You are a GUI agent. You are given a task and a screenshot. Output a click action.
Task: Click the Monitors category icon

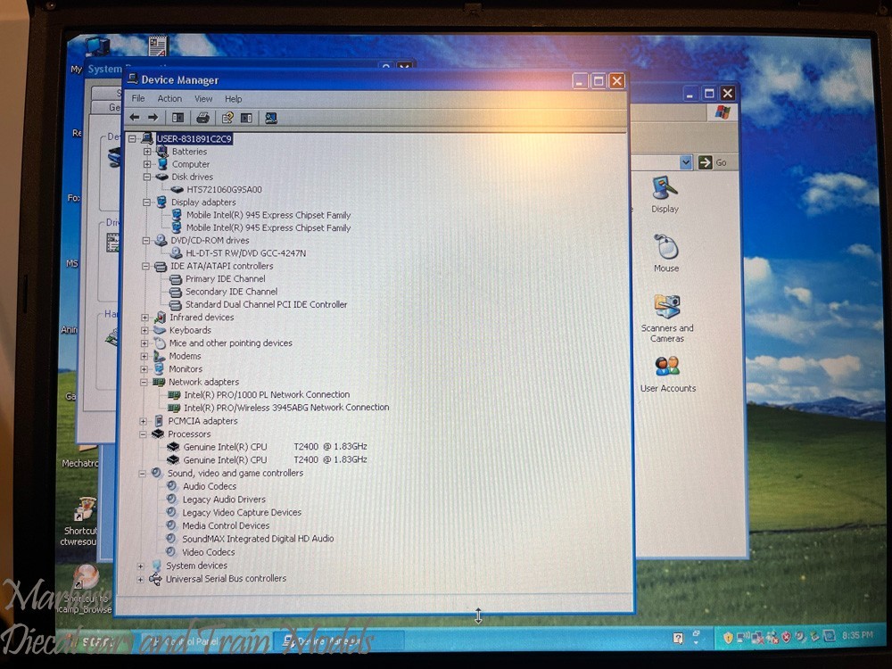point(159,368)
